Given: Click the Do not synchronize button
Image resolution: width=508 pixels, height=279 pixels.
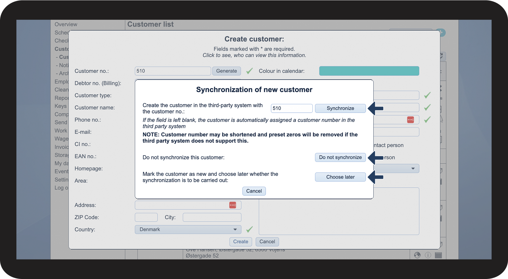Looking at the screenshot, I should (x=340, y=157).
